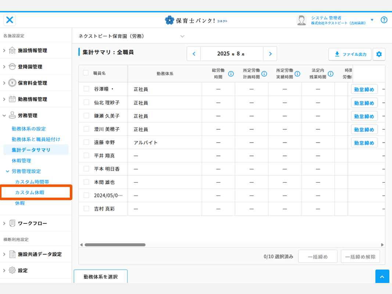Open the help question mark icon
The width and height of the screenshot is (392, 294).
coord(384,20)
